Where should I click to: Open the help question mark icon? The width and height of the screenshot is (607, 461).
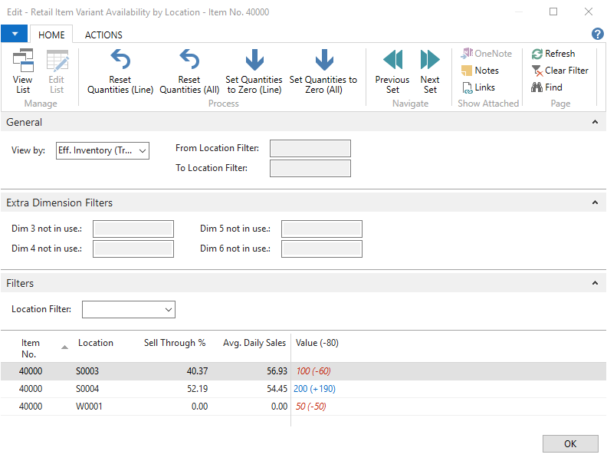coord(597,34)
